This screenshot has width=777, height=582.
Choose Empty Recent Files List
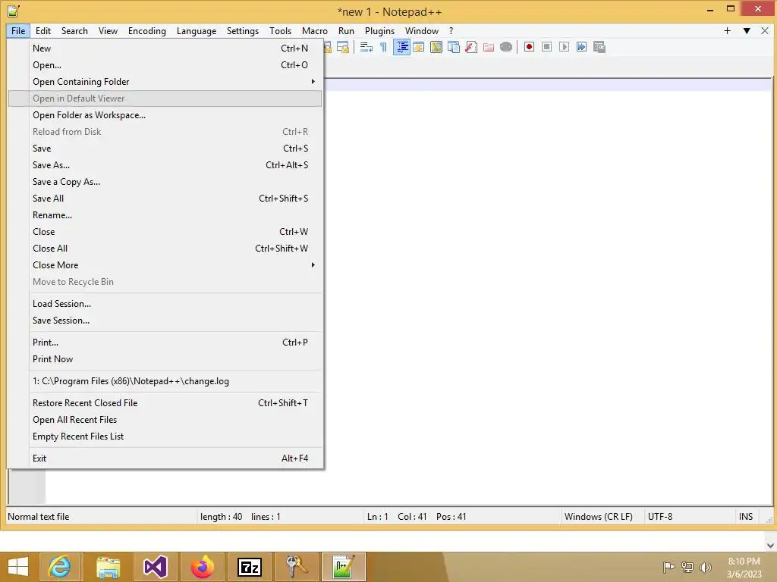(x=165, y=436)
